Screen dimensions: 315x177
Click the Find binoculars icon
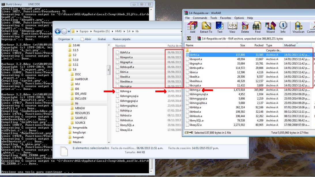click(258, 27)
